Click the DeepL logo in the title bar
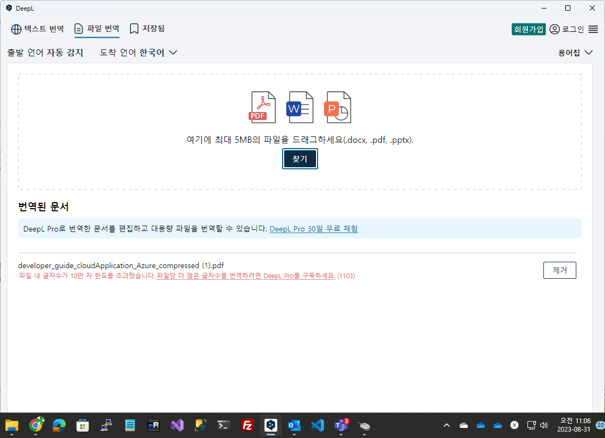The image size is (605, 438). point(9,8)
